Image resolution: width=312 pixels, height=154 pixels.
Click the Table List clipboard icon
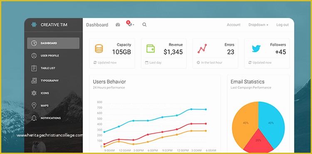[x=34, y=68]
